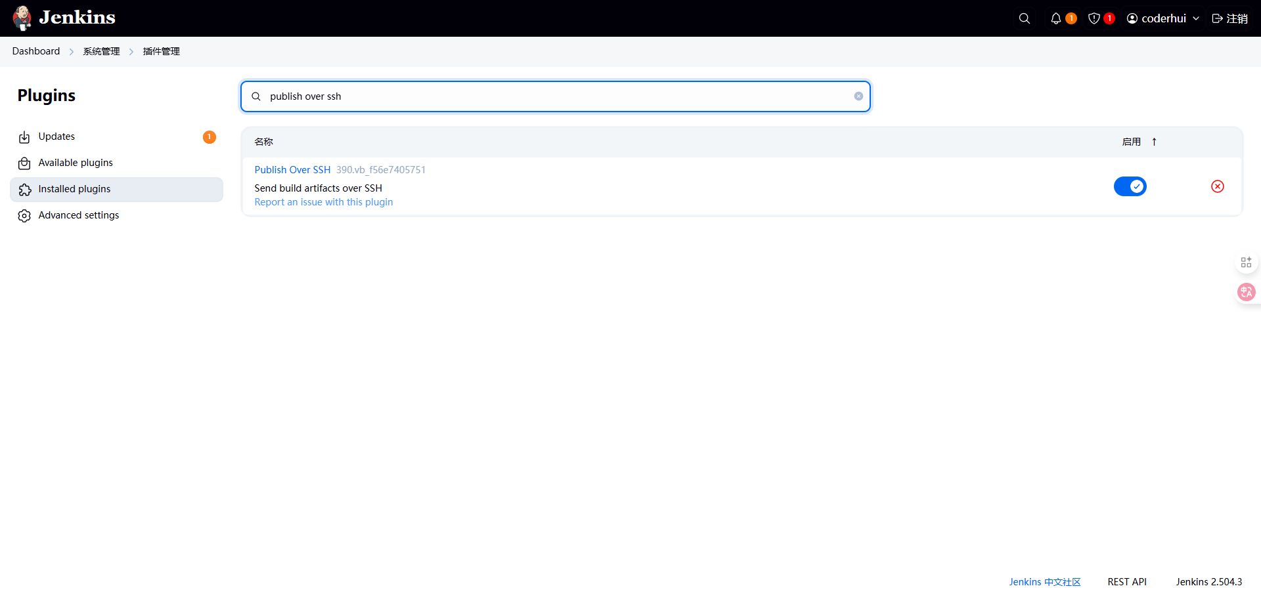Image resolution: width=1261 pixels, height=603 pixels.
Task: Go to Available plugins section
Action: 76,163
